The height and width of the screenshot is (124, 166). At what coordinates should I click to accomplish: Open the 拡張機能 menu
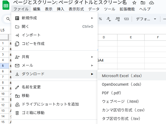point(127,9)
